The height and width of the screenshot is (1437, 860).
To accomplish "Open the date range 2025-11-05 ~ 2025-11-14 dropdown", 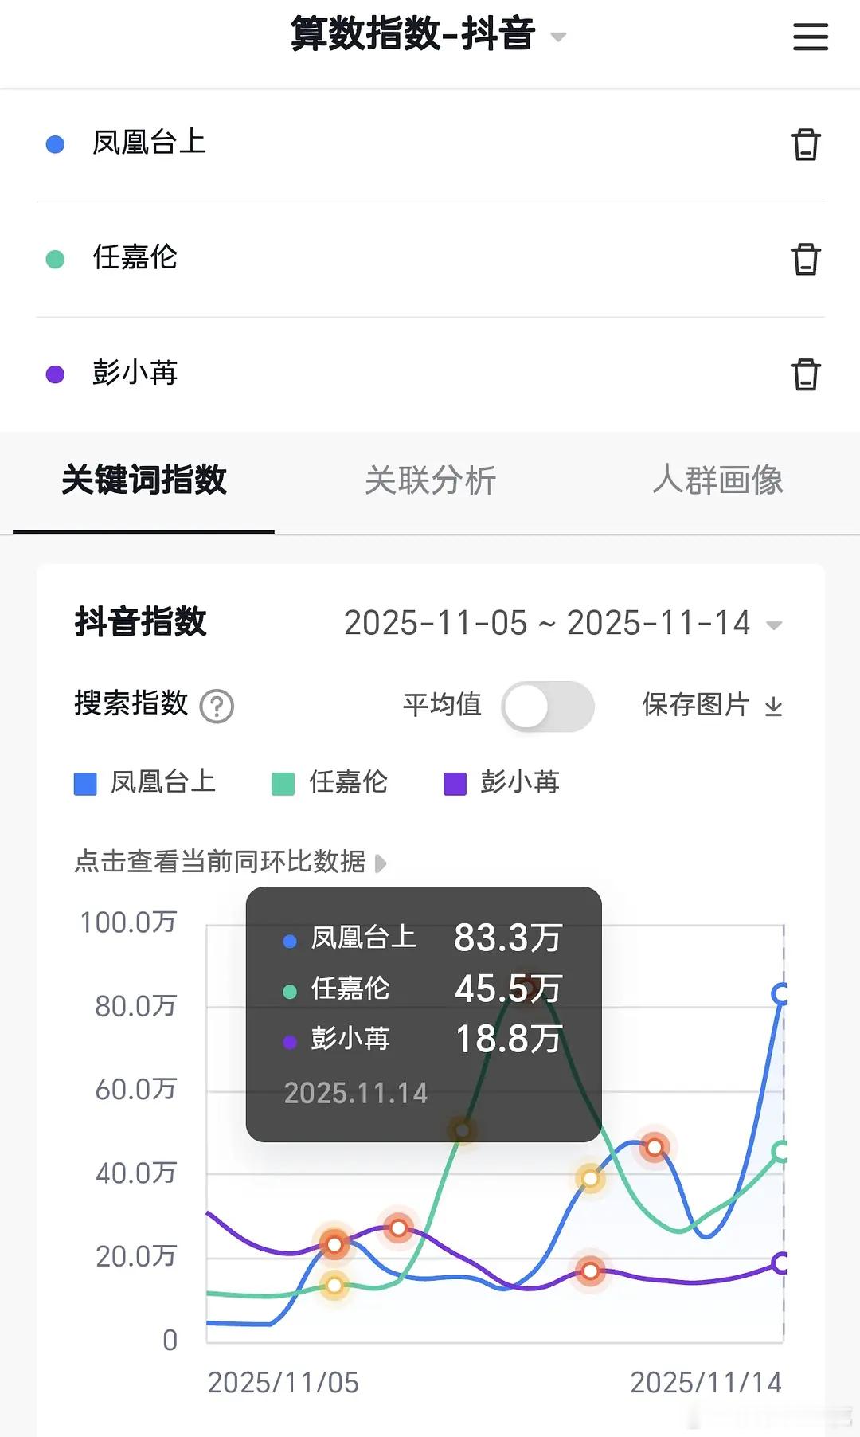I will tap(564, 624).
